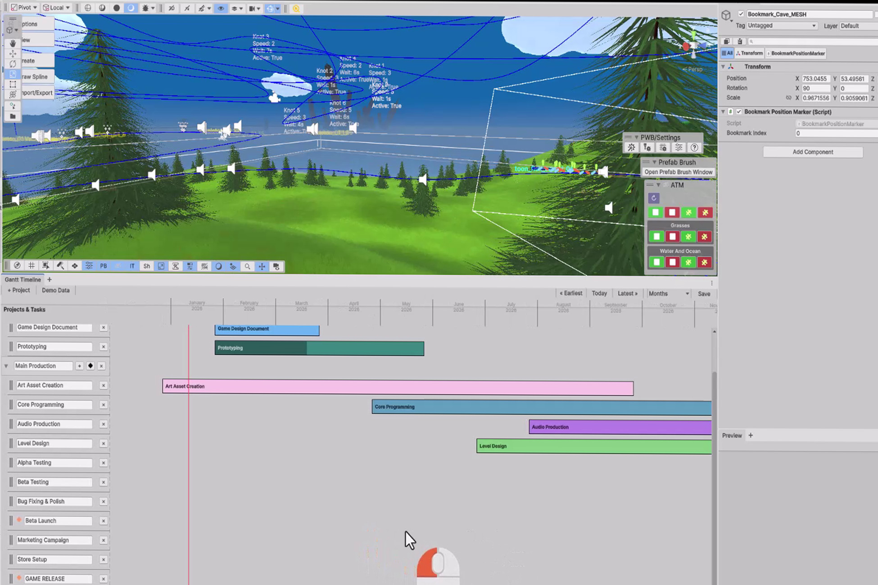The width and height of the screenshot is (878, 585).
Task: Open the Pivot dropdown
Action: [24, 8]
